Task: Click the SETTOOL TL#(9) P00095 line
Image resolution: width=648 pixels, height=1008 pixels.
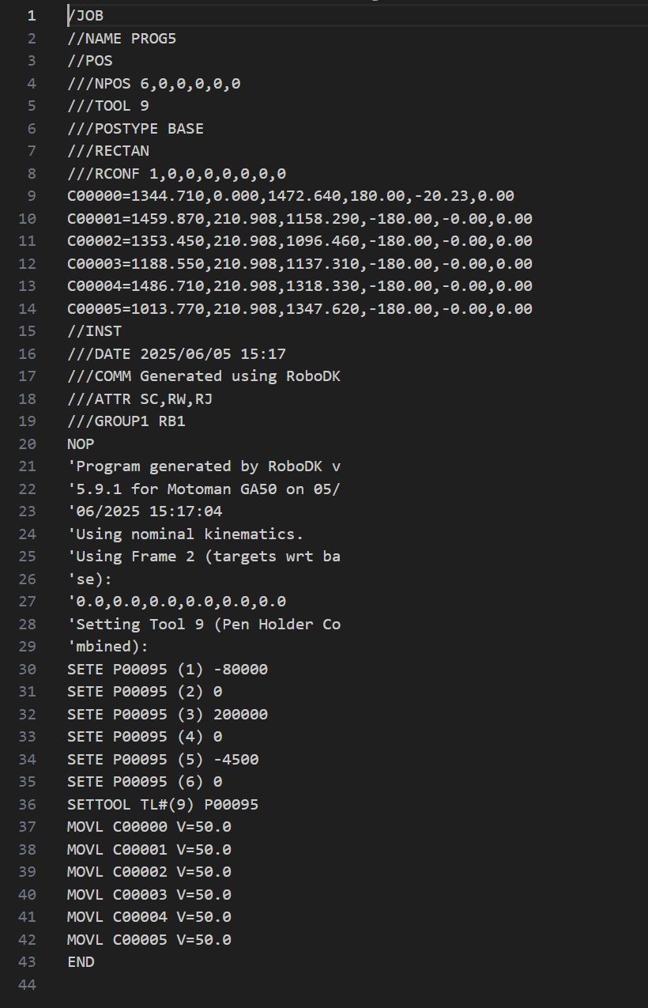Action: [x=162, y=805]
